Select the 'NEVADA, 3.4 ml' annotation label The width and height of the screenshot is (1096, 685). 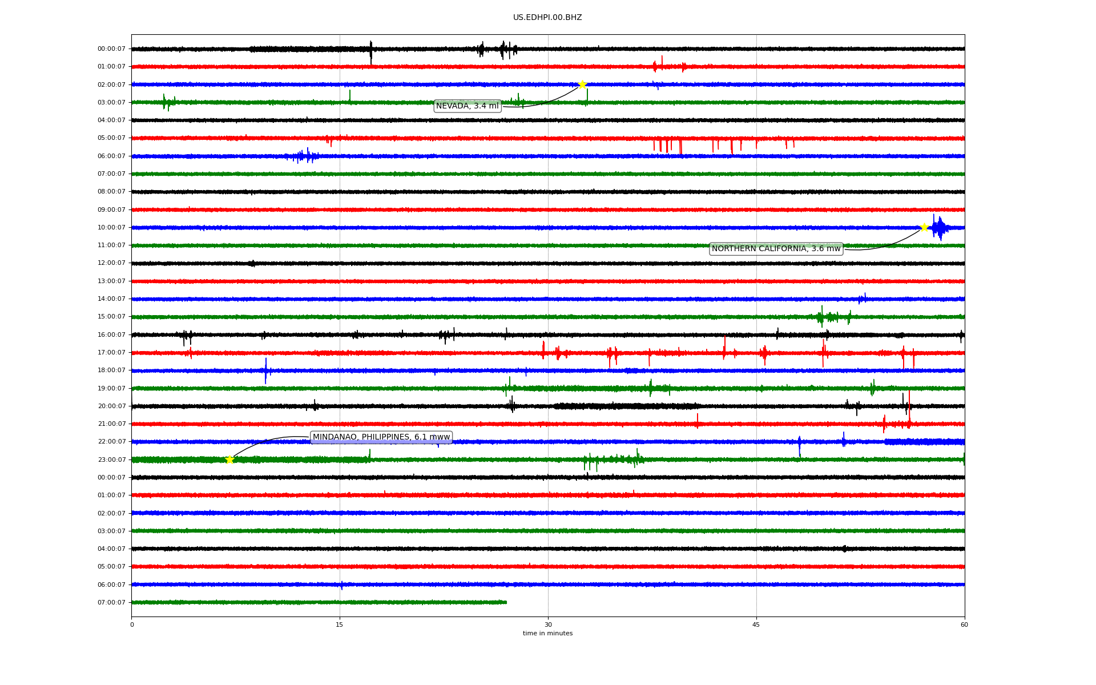468,106
